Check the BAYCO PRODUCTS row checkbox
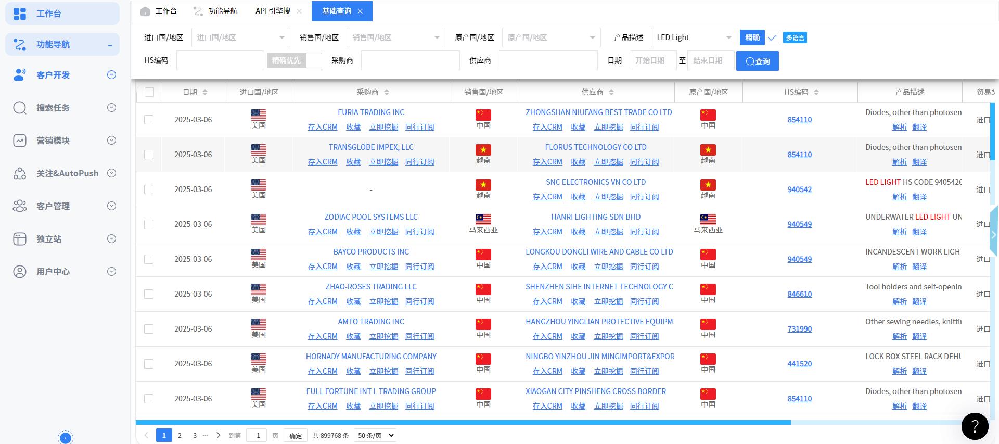Screen dimensions: 999x444 click(x=149, y=259)
